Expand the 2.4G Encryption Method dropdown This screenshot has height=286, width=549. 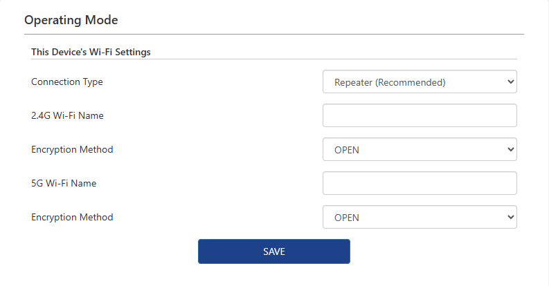coord(420,149)
